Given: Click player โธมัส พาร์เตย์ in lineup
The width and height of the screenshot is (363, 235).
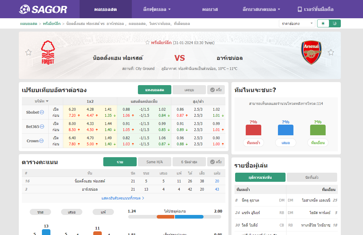Looking at the screenshot, I should coord(320,213).
